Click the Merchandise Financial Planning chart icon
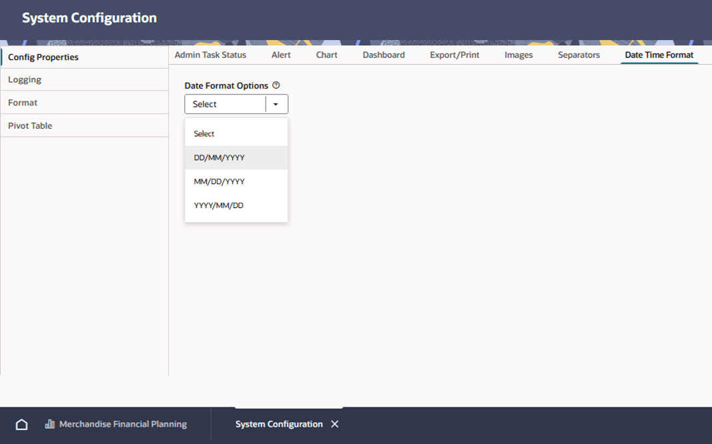 [x=49, y=424]
